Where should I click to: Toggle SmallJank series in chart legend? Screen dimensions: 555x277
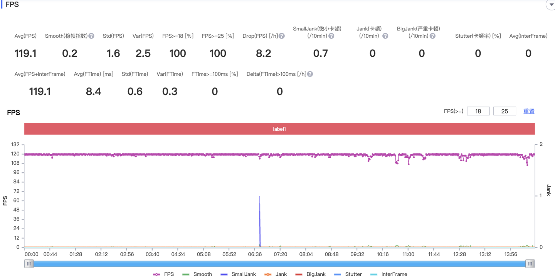click(238, 274)
